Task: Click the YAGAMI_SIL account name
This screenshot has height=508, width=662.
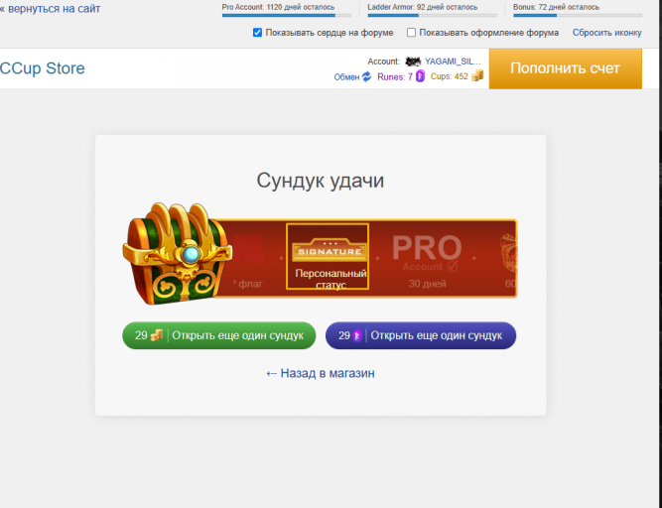Action: pos(453,62)
